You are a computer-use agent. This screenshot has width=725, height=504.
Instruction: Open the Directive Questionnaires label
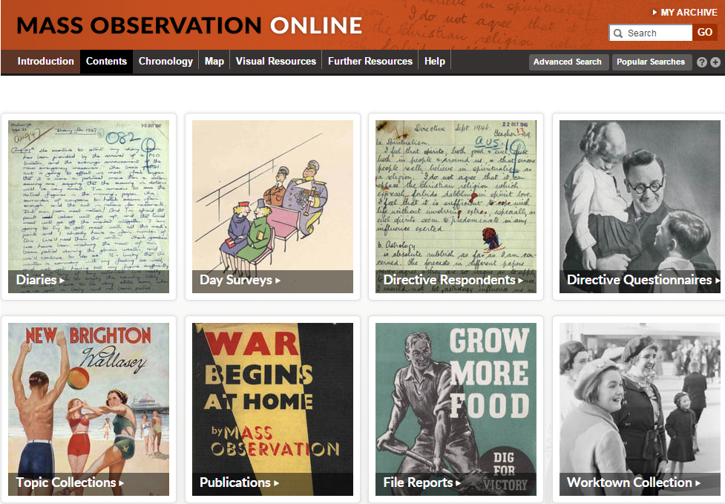643,280
